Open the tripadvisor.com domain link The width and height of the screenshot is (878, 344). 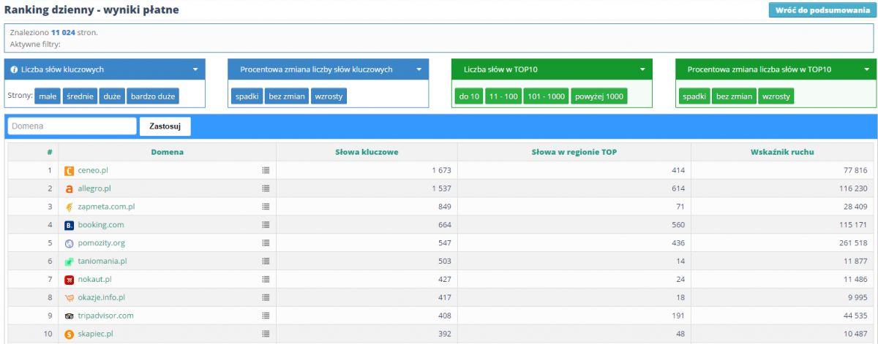[x=105, y=316]
